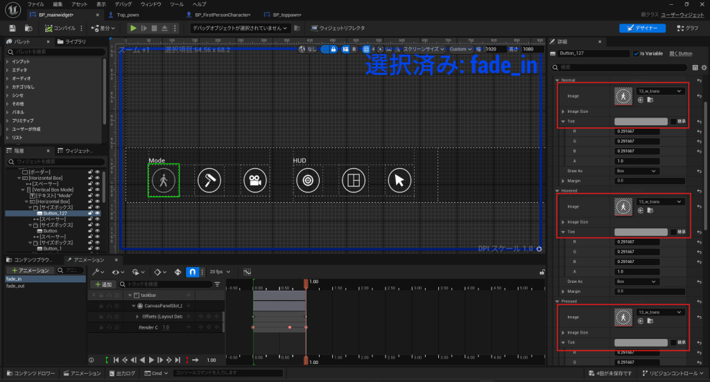Open the 20 fps frame rate dropdown

[x=220, y=271]
